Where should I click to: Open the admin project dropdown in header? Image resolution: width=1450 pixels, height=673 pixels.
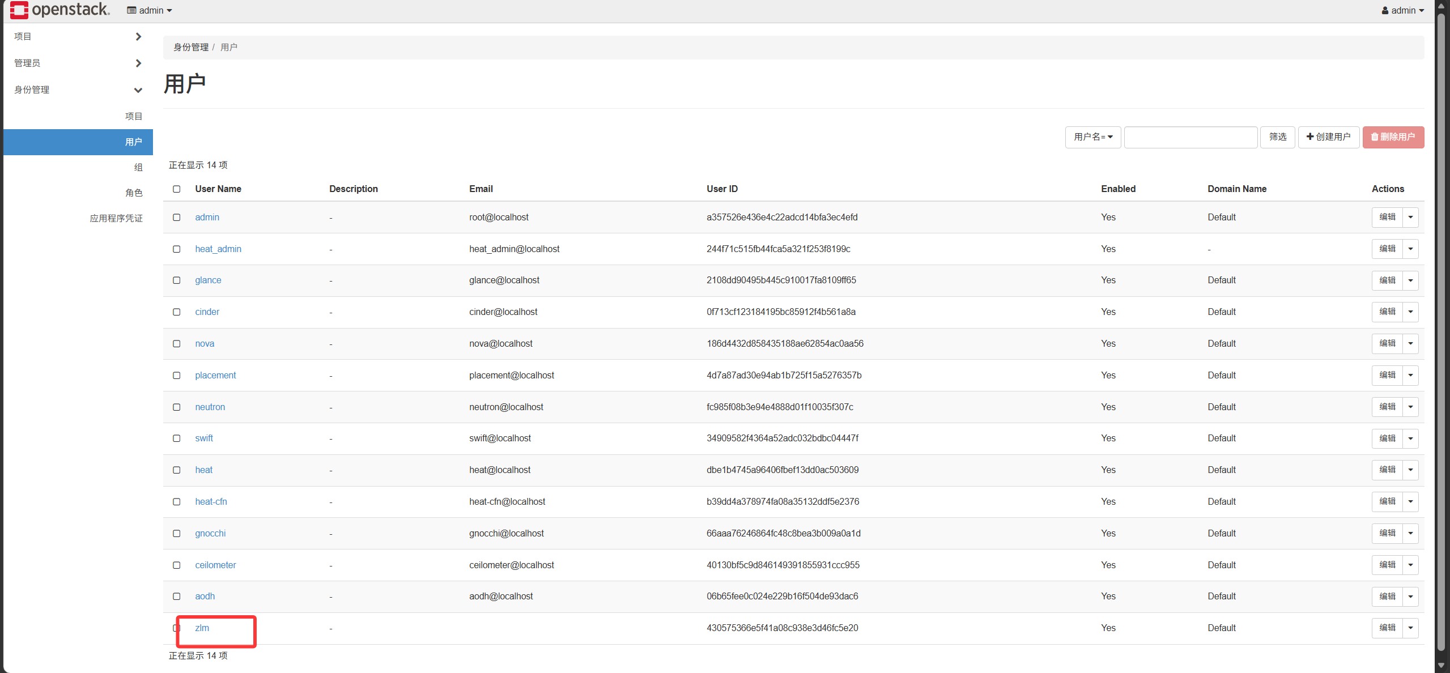point(150,10)
